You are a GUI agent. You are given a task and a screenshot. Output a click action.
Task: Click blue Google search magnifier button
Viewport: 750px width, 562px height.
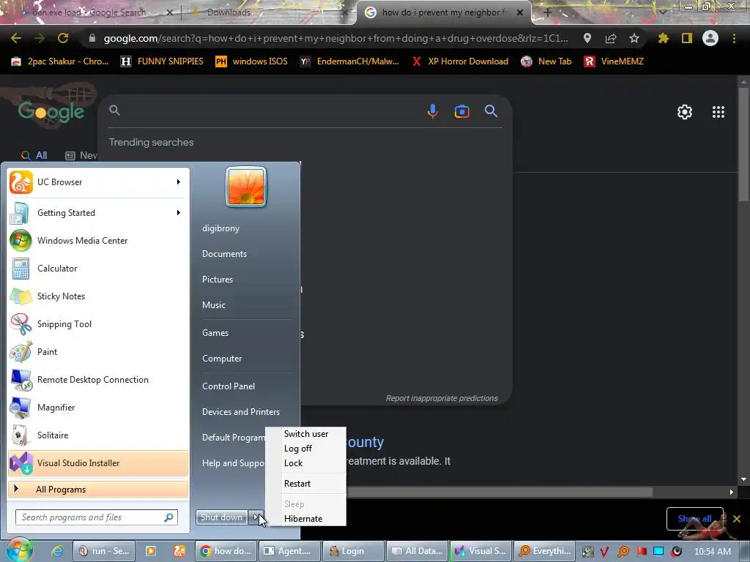[x=491, y=111]
